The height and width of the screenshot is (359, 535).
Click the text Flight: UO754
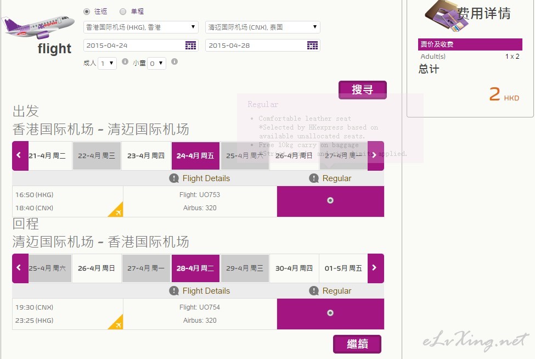pos(200,307)
